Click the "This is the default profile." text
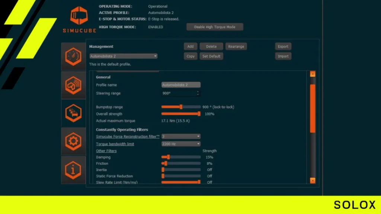Screen dimensions: 381x214 (x=110, y=64)
